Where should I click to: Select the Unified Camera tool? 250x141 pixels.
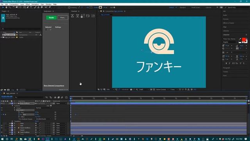click(17, 7)
